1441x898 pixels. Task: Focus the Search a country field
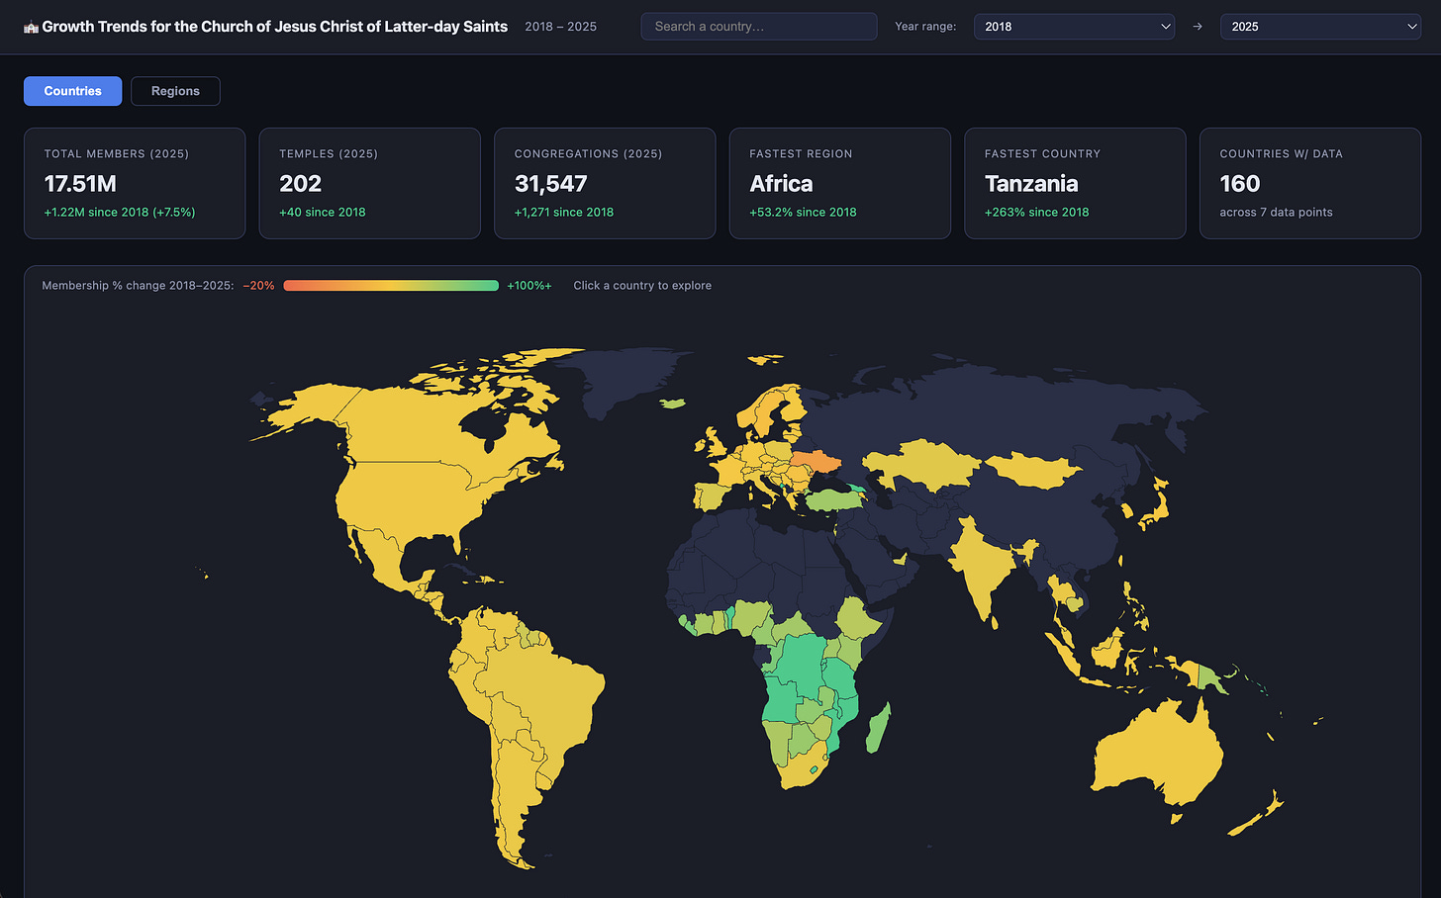click(759, 27)
